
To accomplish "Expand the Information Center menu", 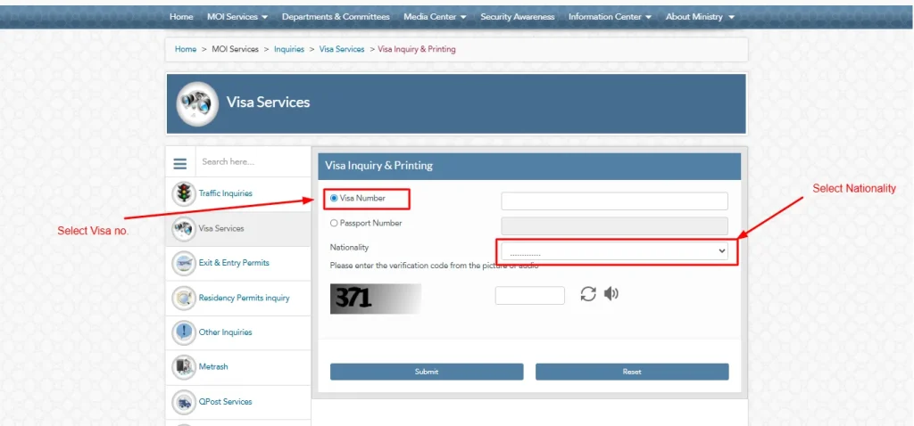I will tap(610, 17).
